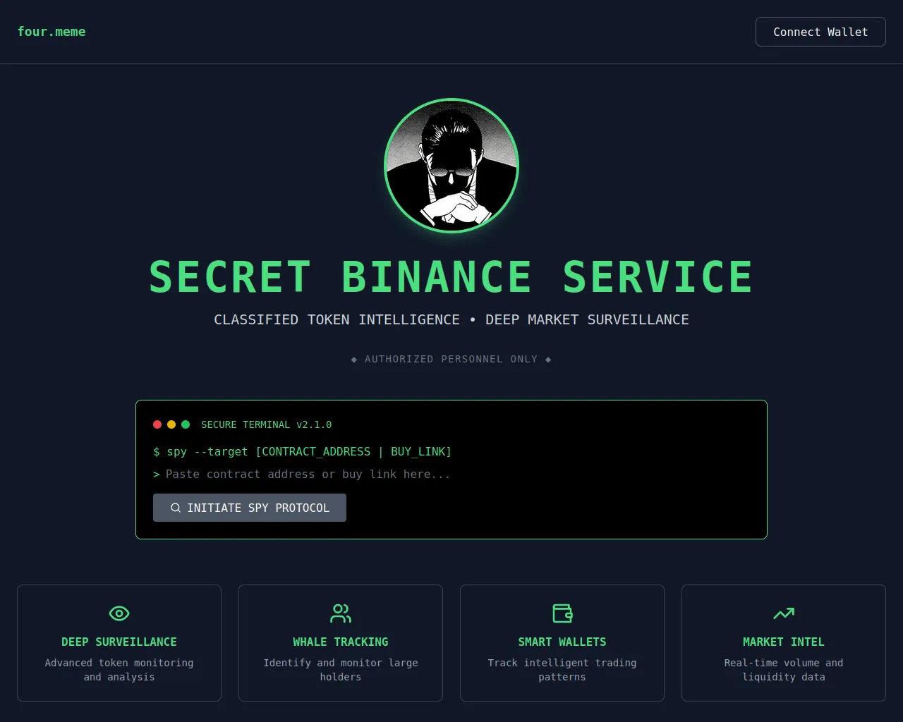The width and height of the screenshot is (903, 722).
Task: Click the Whale Tracking title
Action: [x=341, y=642]
